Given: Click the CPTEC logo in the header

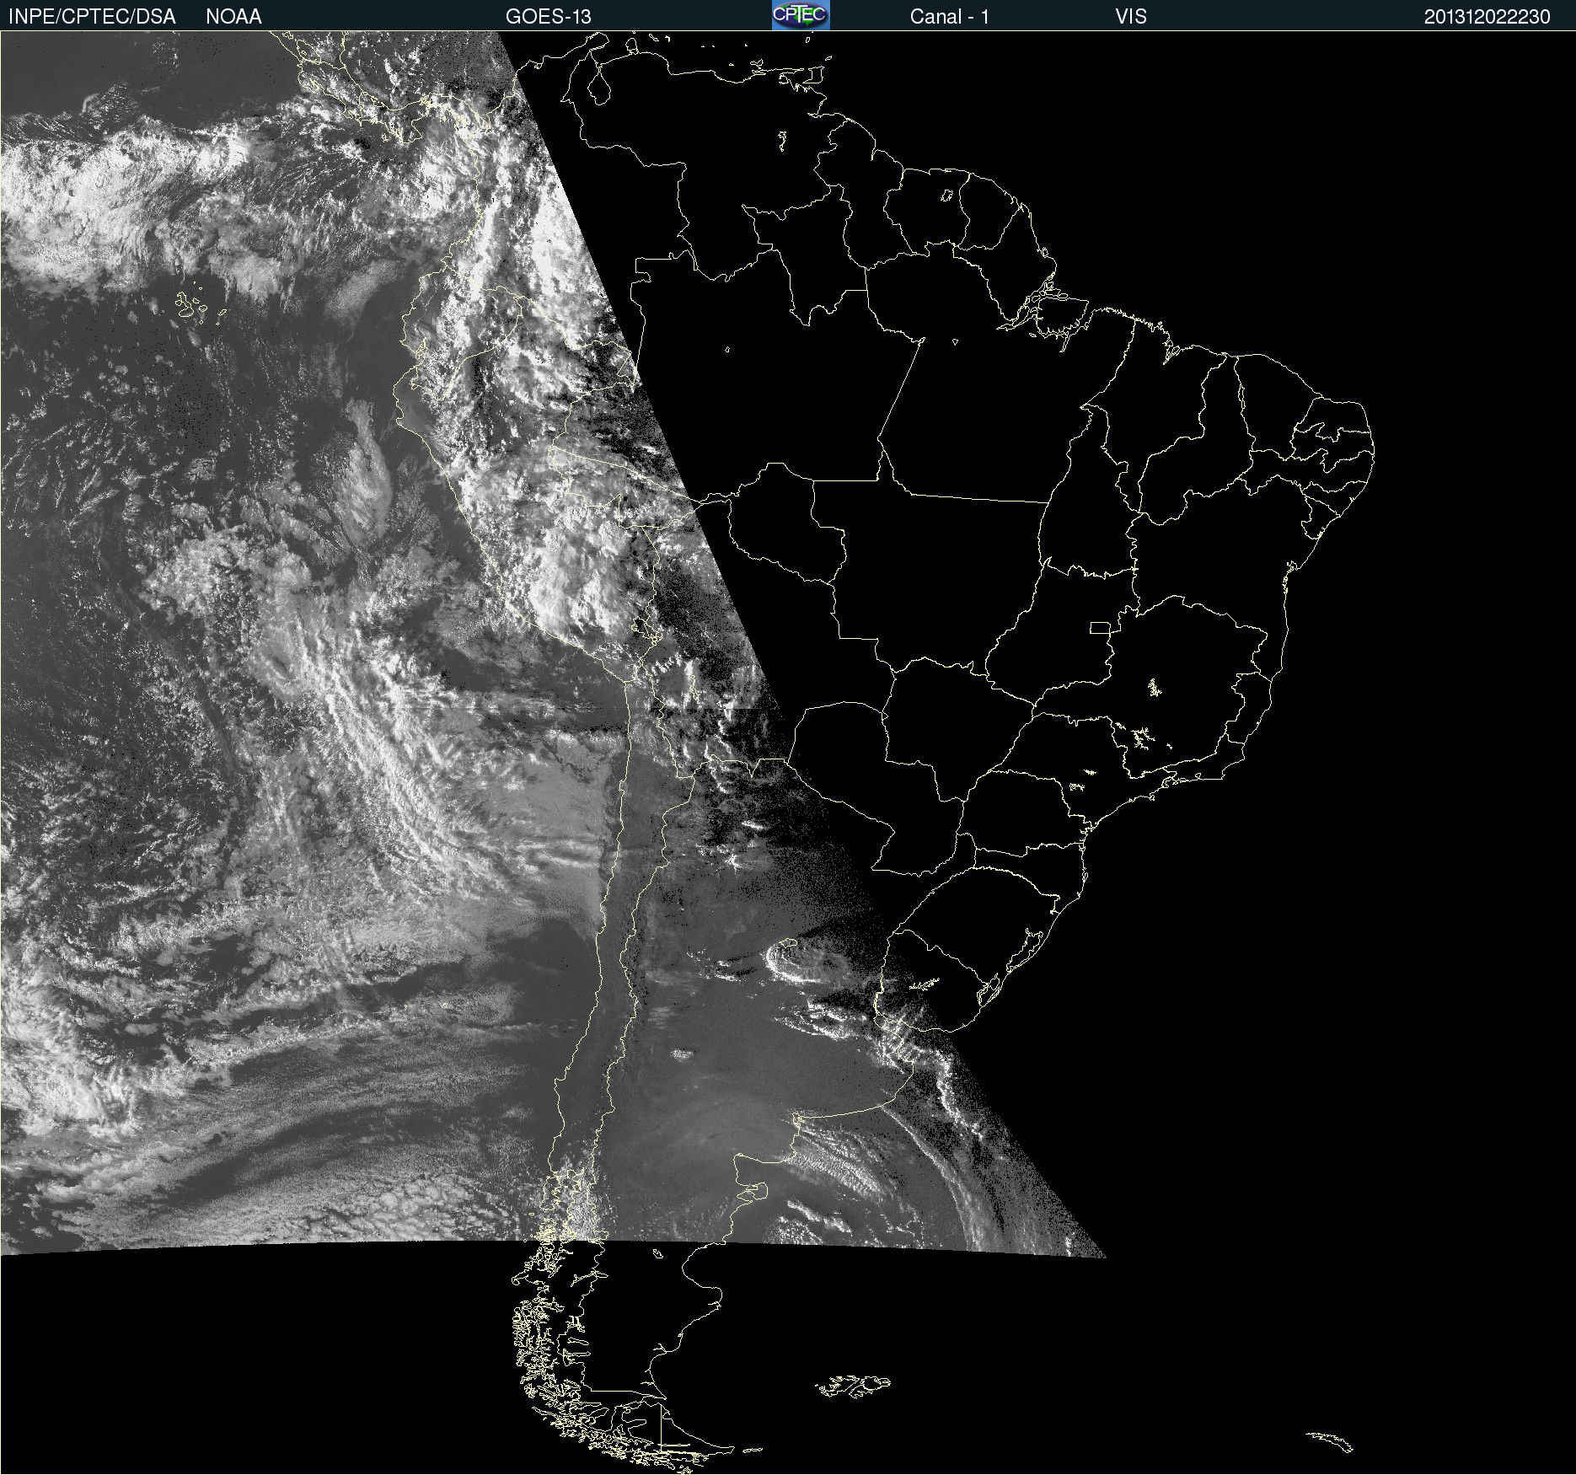Looking at the screenshot, I should pos(801,15).
